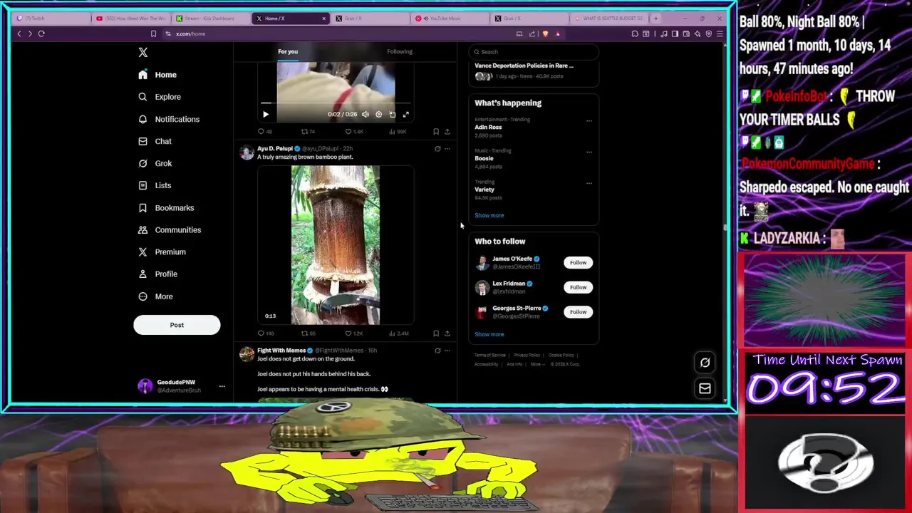Screen dimensions: 912x513
Task: Open Profile in the sidebar
Action: pos(158,274)
